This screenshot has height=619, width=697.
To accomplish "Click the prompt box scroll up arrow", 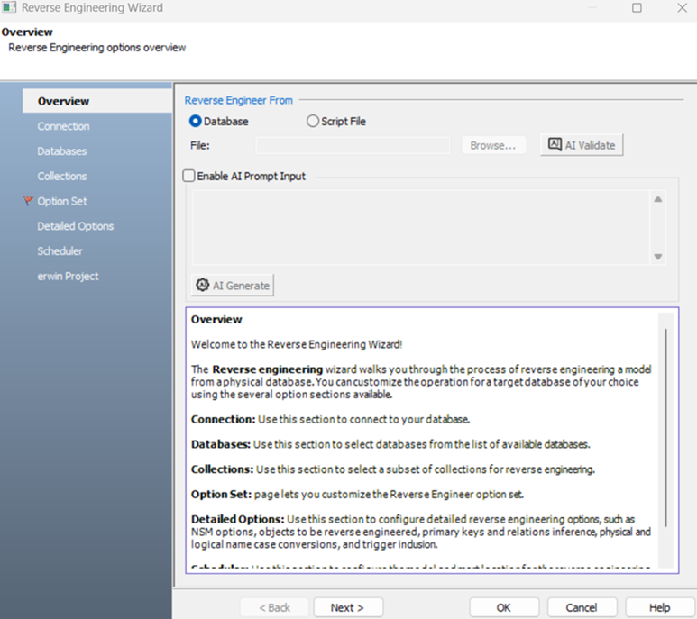I will (658, 200).
